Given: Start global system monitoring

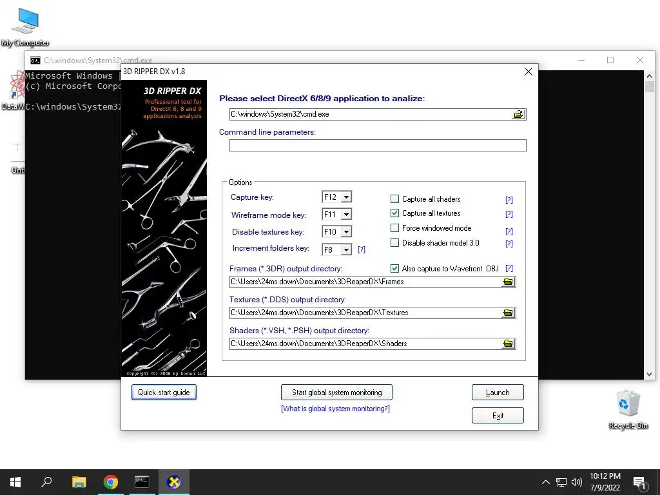Looking at the screenshot, I should (336, 393).
